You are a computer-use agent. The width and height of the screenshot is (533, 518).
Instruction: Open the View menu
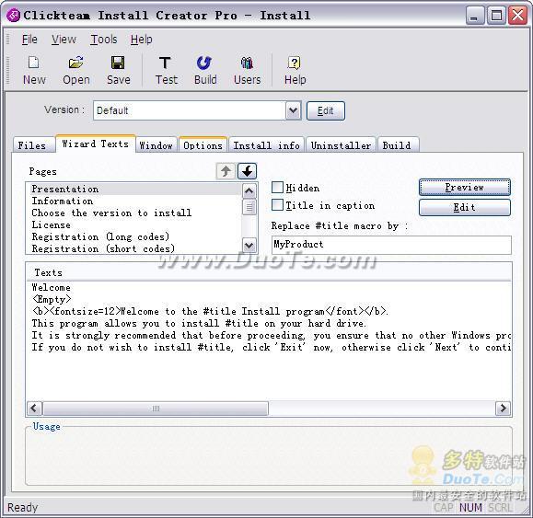64,40
